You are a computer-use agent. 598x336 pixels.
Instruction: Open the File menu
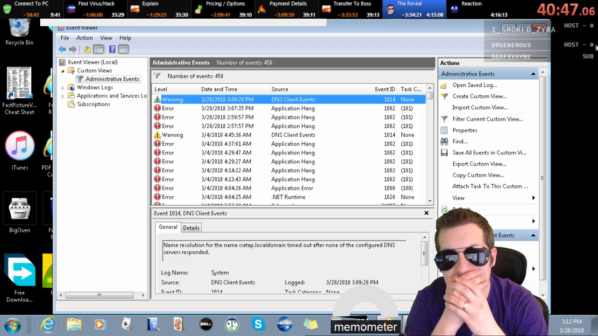[65, 38]
